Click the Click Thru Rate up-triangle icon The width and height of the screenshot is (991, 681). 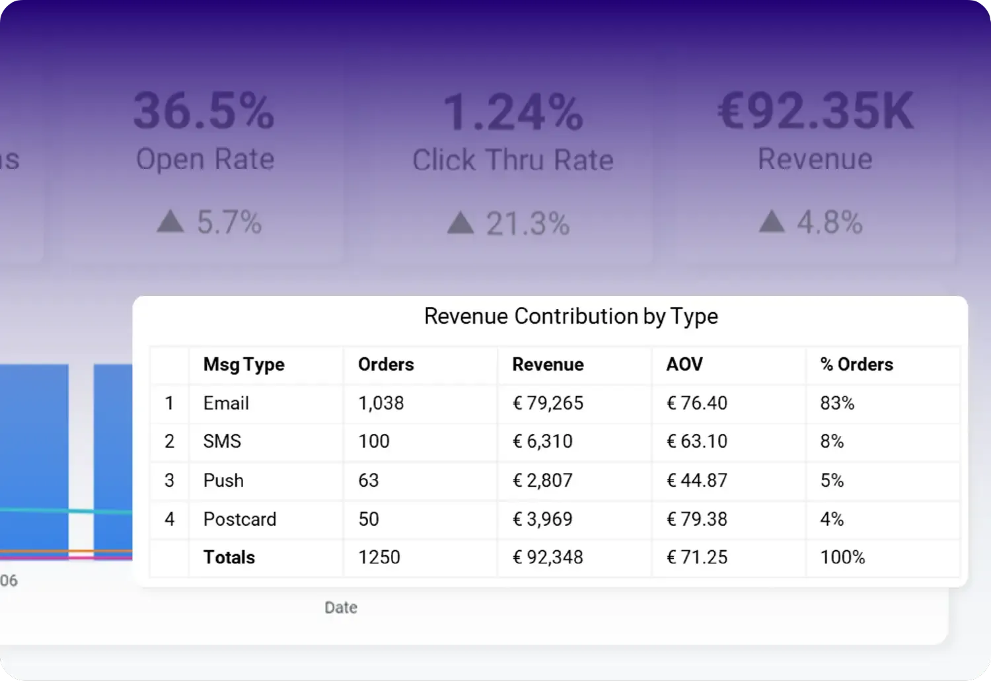pyautogui.click(x=460, y=223)
